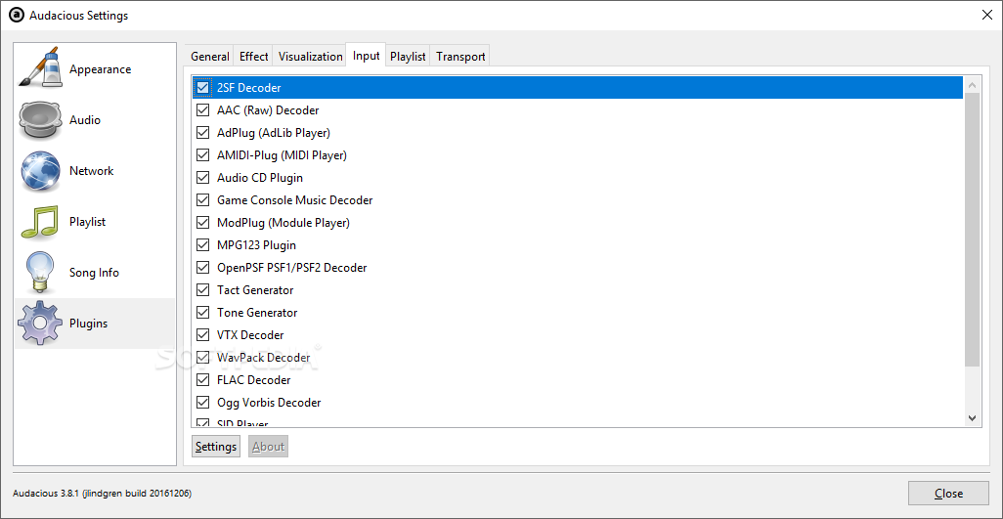
Task: Toggle AMIDI-Plug (MIDI Player) checkbox
Action: pyautogui.click(x=203, y=154)
